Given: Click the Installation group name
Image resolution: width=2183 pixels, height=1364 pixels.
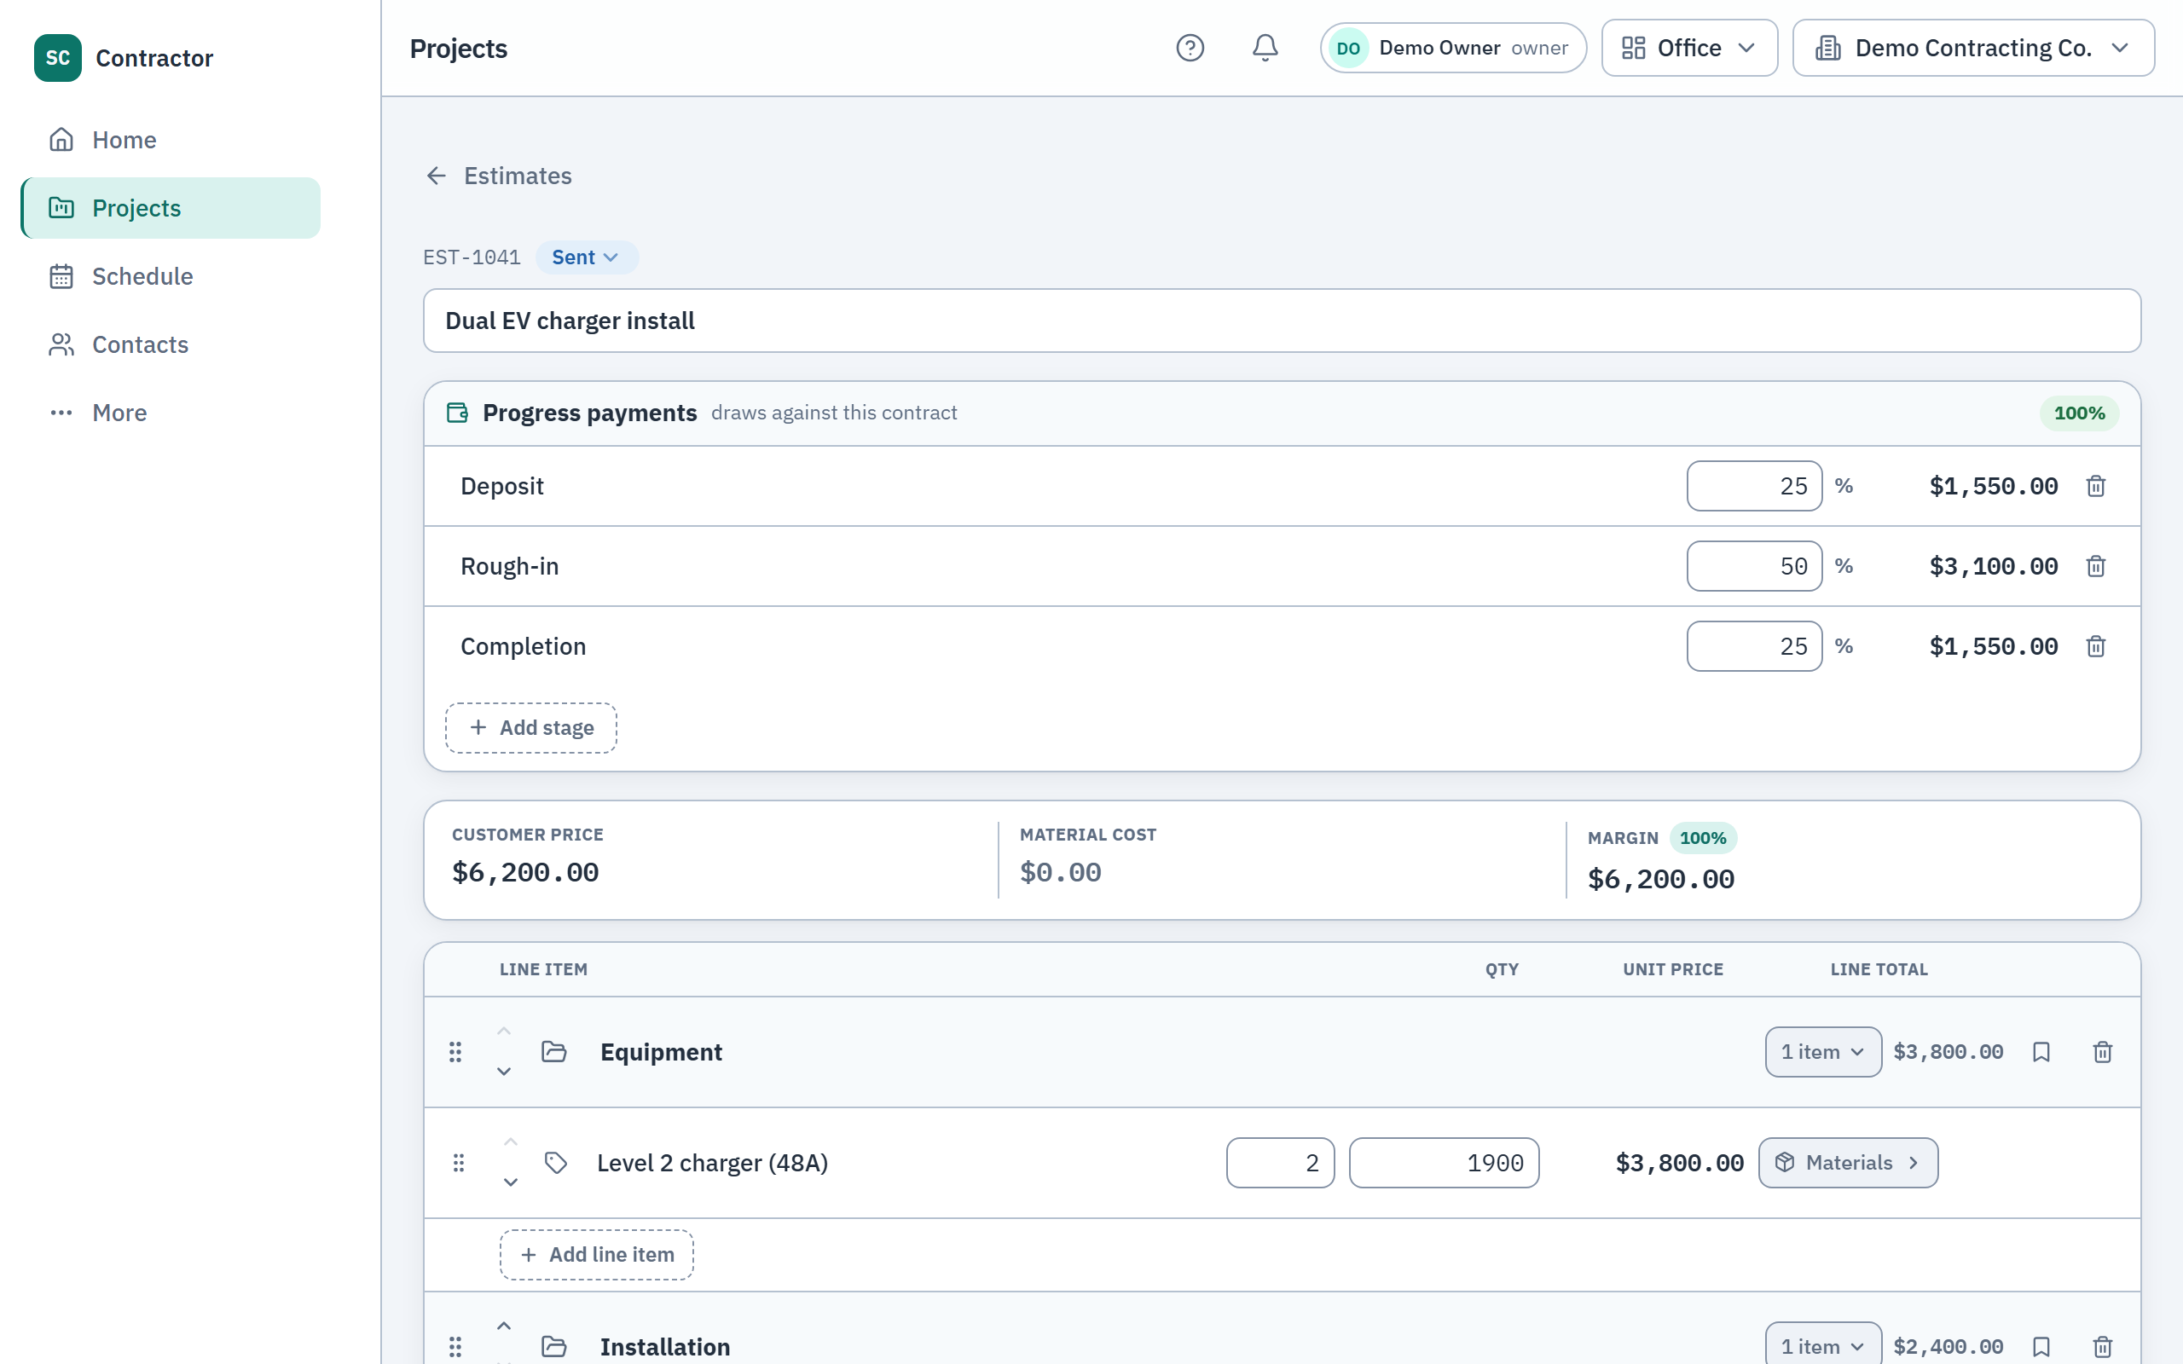Looking at the screenshot, I should [x=665, y=1347].
